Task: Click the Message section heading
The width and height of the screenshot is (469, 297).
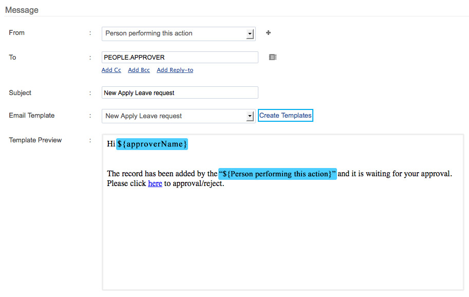Action: [x=22, y=10]
